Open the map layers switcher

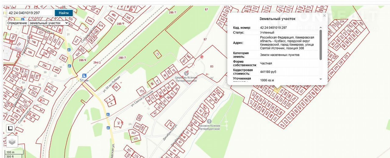click(x=12, y=142)
